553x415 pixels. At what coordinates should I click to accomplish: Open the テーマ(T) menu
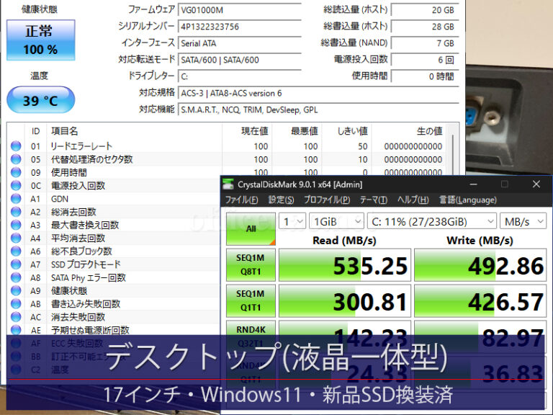tap(373, 200)
